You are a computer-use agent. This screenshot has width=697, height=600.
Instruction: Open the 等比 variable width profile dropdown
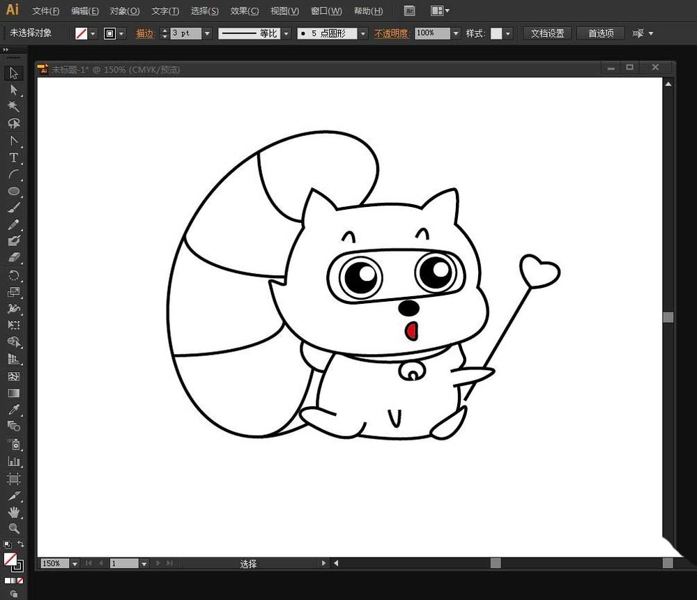tap(286, 33)
